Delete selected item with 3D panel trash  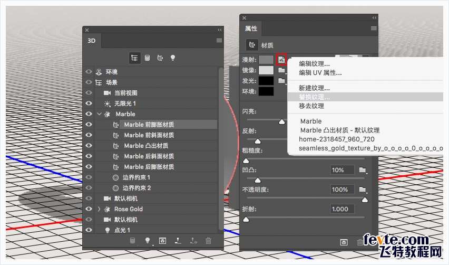point(209,241)
